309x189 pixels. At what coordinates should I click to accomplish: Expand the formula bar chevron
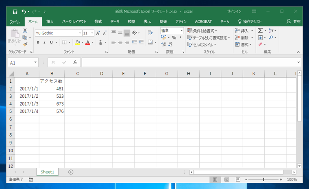298,62
